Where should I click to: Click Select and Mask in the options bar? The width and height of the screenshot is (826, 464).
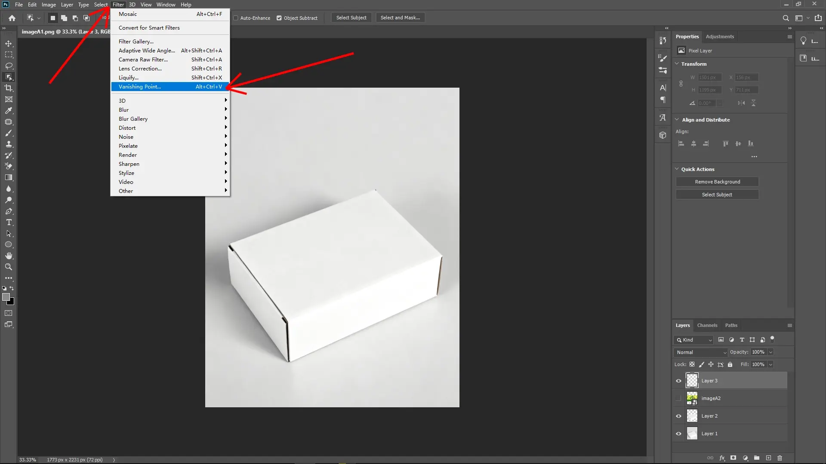pos(400,18)
